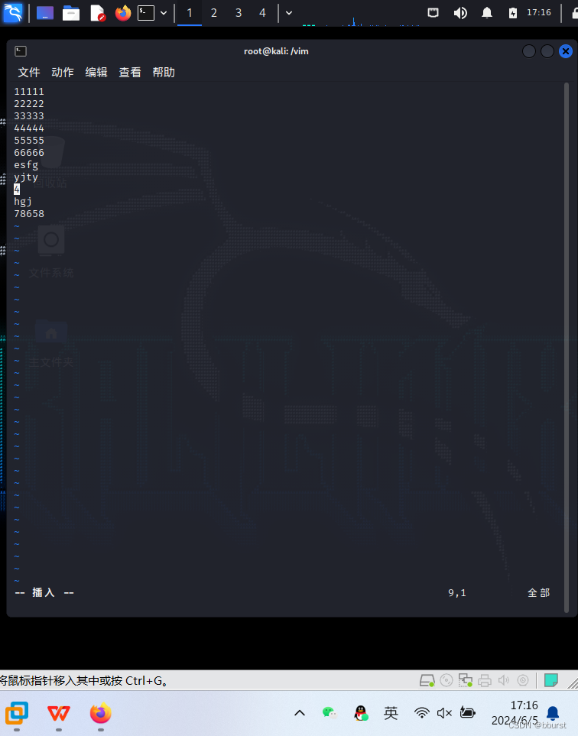This screenshot has width=578, height=736.
Task: Unmute the Windows tray speaker icon
Action: click(444, 714)
